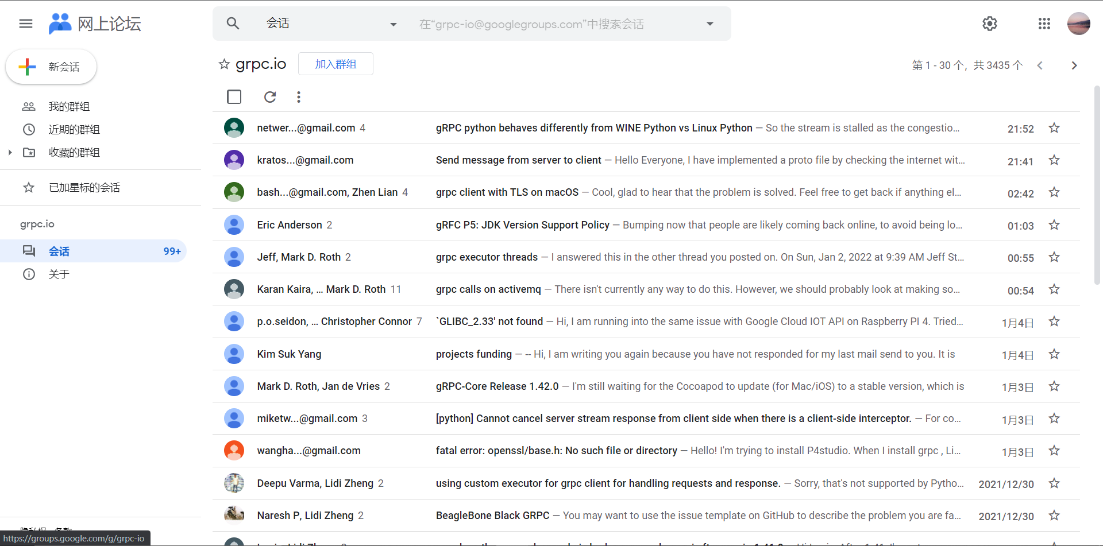Open 收藏的群组 in sidebar
The width and height of the screenshot is (1103, 546).
click(x=74, y=152)
